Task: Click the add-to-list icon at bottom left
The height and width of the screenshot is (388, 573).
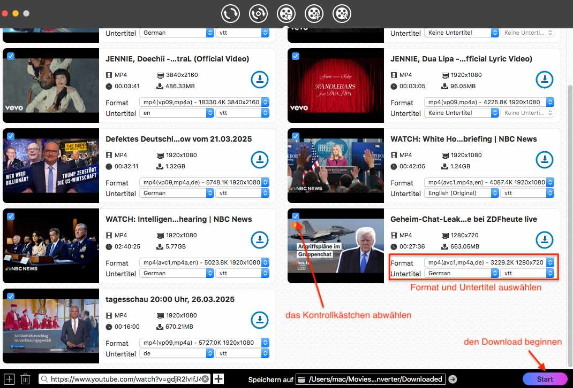Action: click(x=9, y=379)
